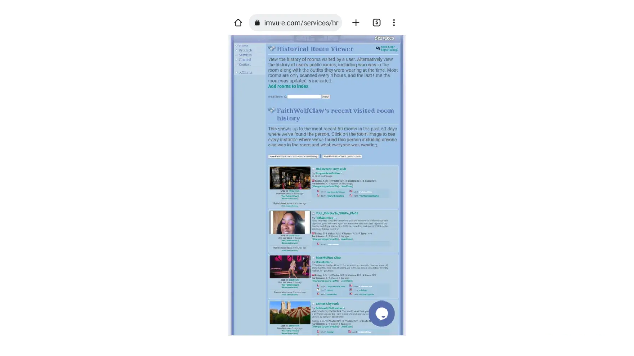This screenshot has height=356, width=634.
Task: Join Room for MissMuffins Club
Action: pyautogui.click(x=347, y=281)
